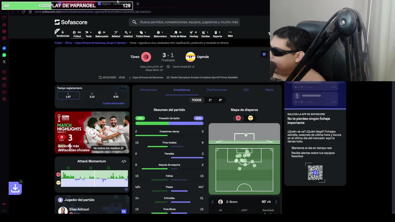Image resolution: width=395 pixels, height=222 pixels.
Task: Switch to the H2H tab
Action: [246, 90]
